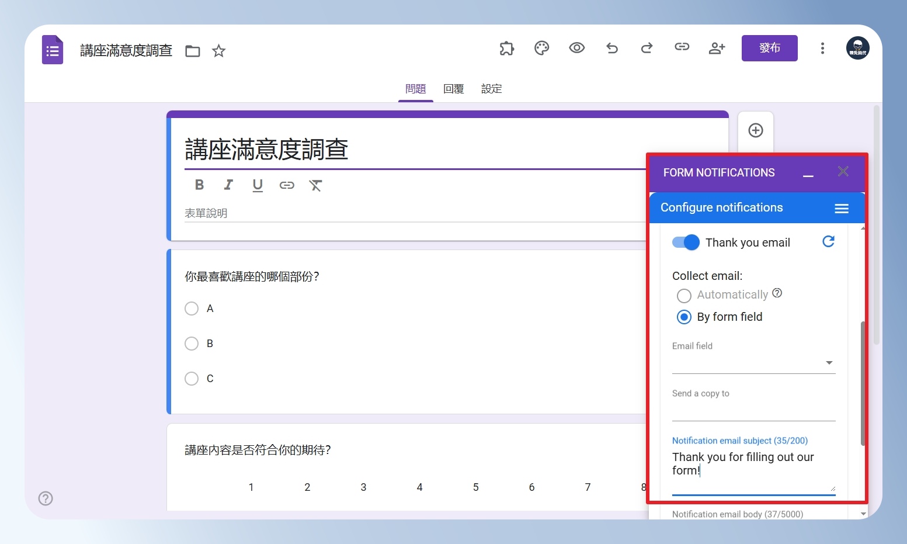Click the 發布 publish button
Image resolution: width=907 pixels, height=544 pixels.
coord(770,48)
